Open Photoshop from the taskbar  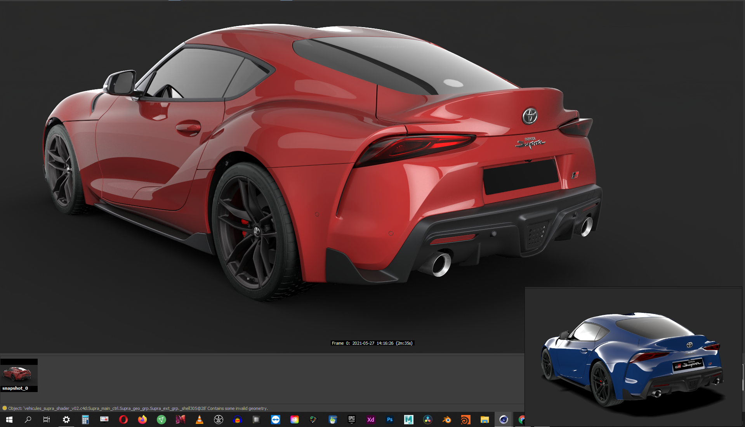click(x=390, y=420)
